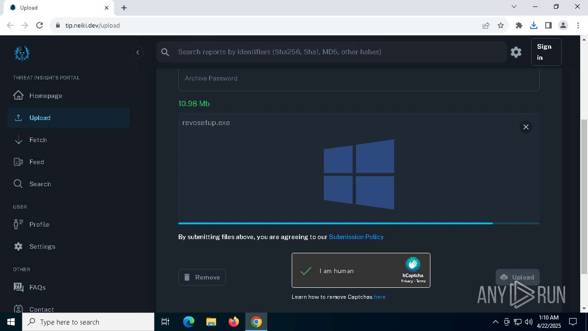Viewport: 588px width, 331px height.
Task: Click the Homepage house icon
Action: [18, 95]
